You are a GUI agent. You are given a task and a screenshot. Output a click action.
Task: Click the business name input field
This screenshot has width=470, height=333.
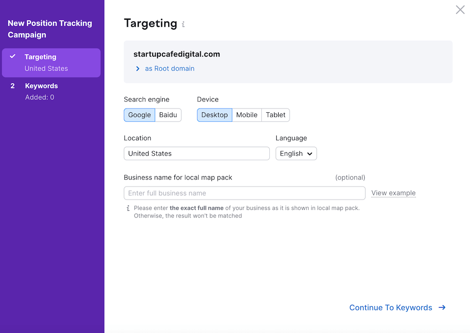tap(244, 193)
